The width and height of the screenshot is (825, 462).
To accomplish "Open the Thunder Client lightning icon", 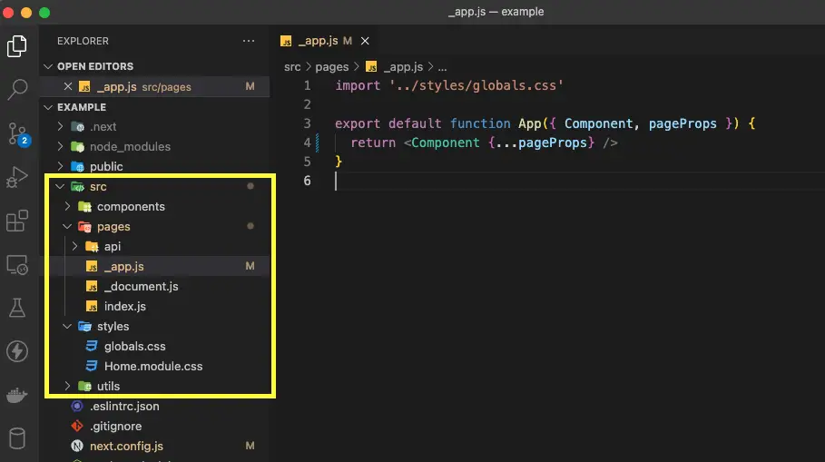I will pos(17,351).
